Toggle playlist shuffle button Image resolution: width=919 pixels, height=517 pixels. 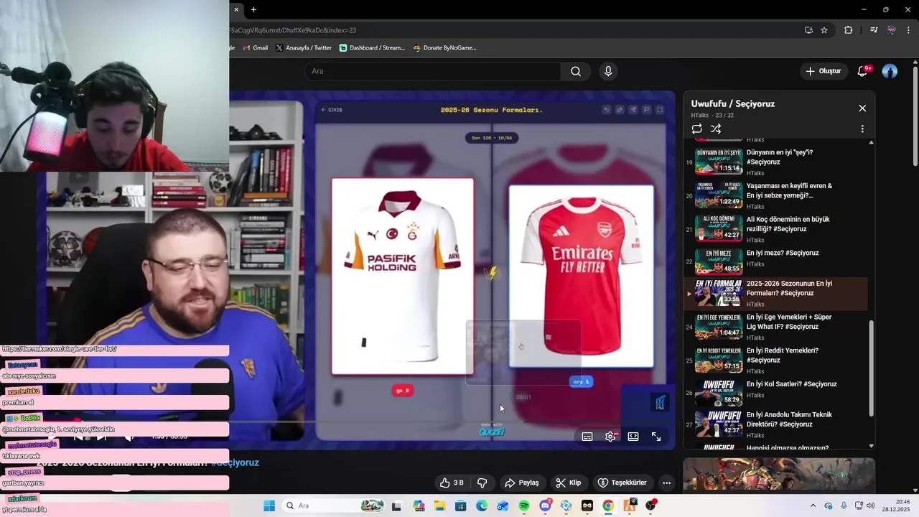point(716,129)
